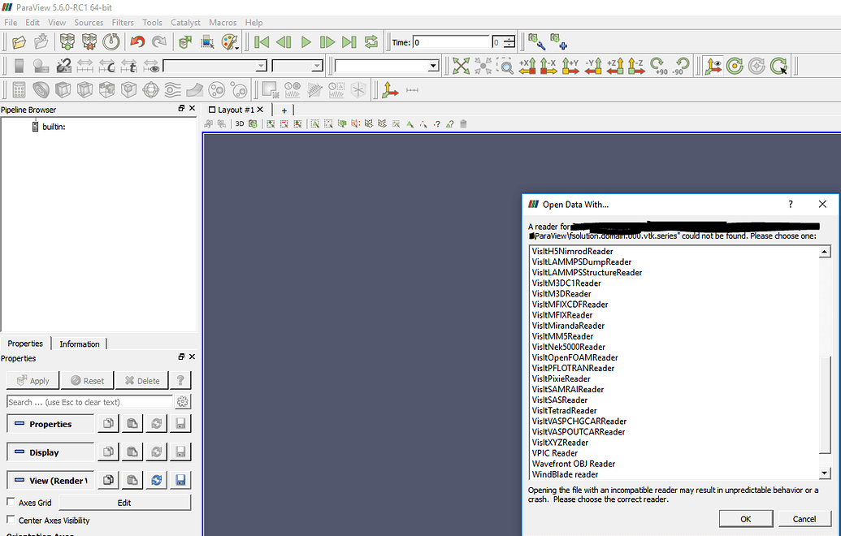Switch to the Information tab
The width and height of the screenshot is (841, 536).
(x=80, y=344)
